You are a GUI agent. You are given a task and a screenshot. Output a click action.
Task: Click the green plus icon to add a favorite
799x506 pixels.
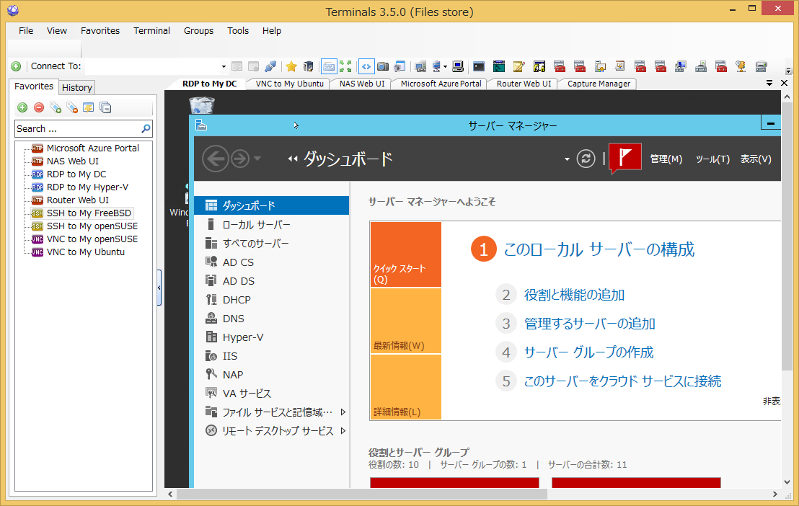tap(22, 107)
